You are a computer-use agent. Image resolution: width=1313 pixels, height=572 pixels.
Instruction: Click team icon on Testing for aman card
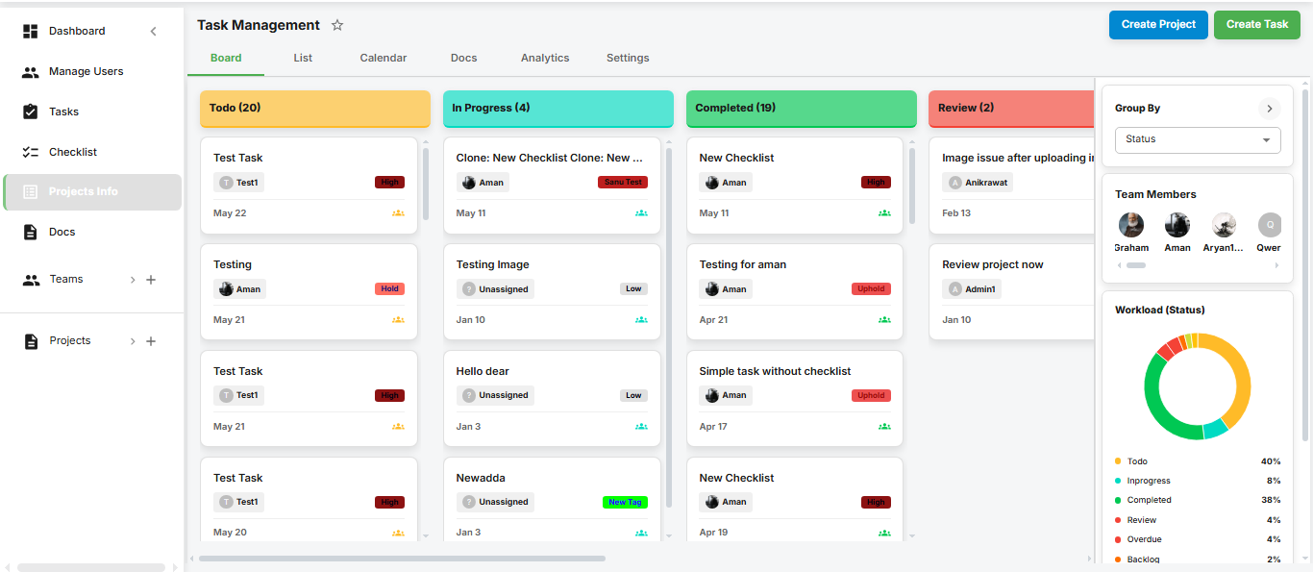pyautogui.click(x=884, y=320)
